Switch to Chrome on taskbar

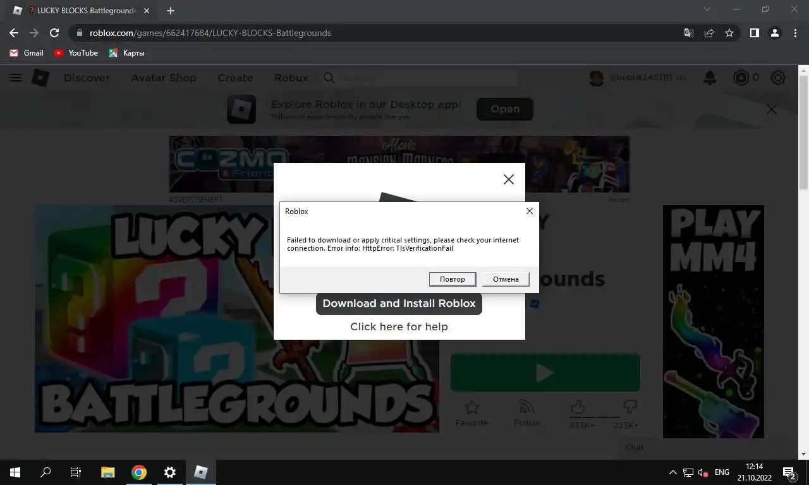point(139,472)
